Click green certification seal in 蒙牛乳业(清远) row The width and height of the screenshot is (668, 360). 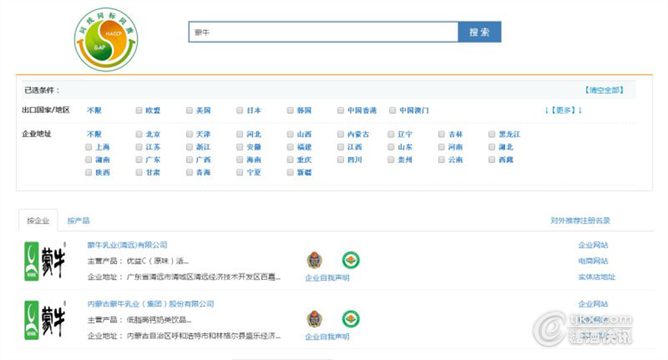(x=351, y=260)
